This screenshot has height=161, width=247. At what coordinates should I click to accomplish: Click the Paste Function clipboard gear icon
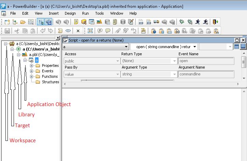pos(153,31)
